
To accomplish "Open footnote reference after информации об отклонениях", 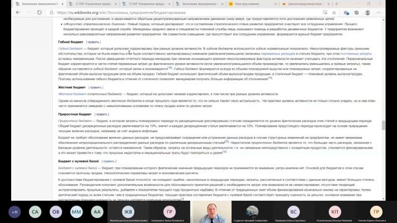I will pos(270,78).
